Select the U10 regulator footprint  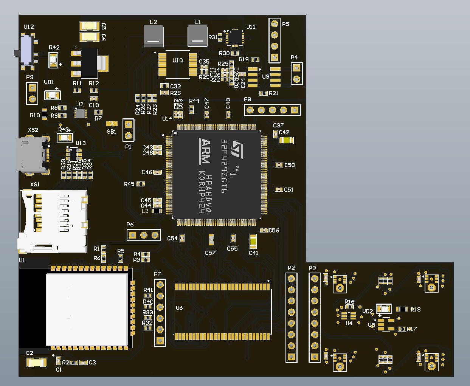[x=178, y=64]
